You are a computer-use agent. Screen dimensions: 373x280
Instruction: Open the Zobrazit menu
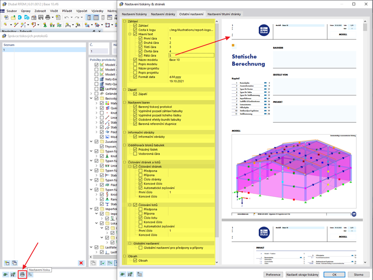(x=40, y=11)
